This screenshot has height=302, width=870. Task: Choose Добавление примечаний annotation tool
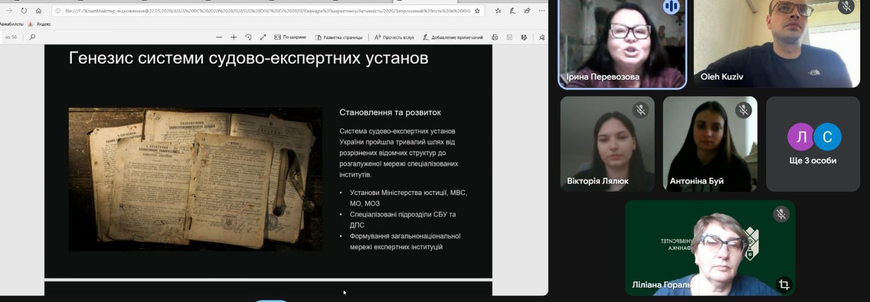click(x=453, y=37)
